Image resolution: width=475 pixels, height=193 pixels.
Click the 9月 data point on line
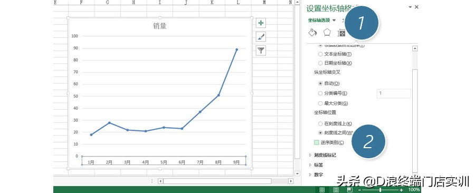(236, 50)
